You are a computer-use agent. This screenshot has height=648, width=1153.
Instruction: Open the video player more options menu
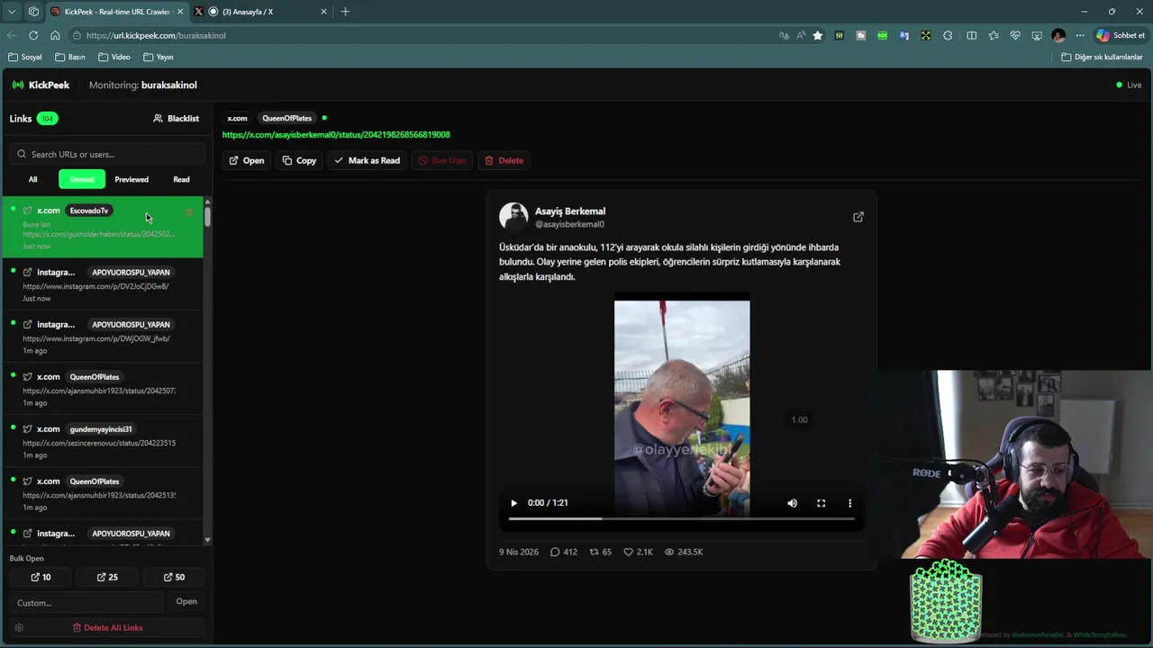pyautogui.click(x=849, y=503)
